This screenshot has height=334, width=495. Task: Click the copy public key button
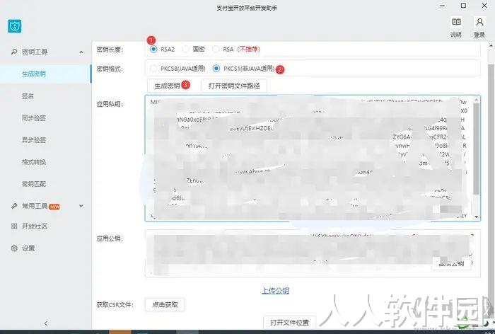[451, 263]
